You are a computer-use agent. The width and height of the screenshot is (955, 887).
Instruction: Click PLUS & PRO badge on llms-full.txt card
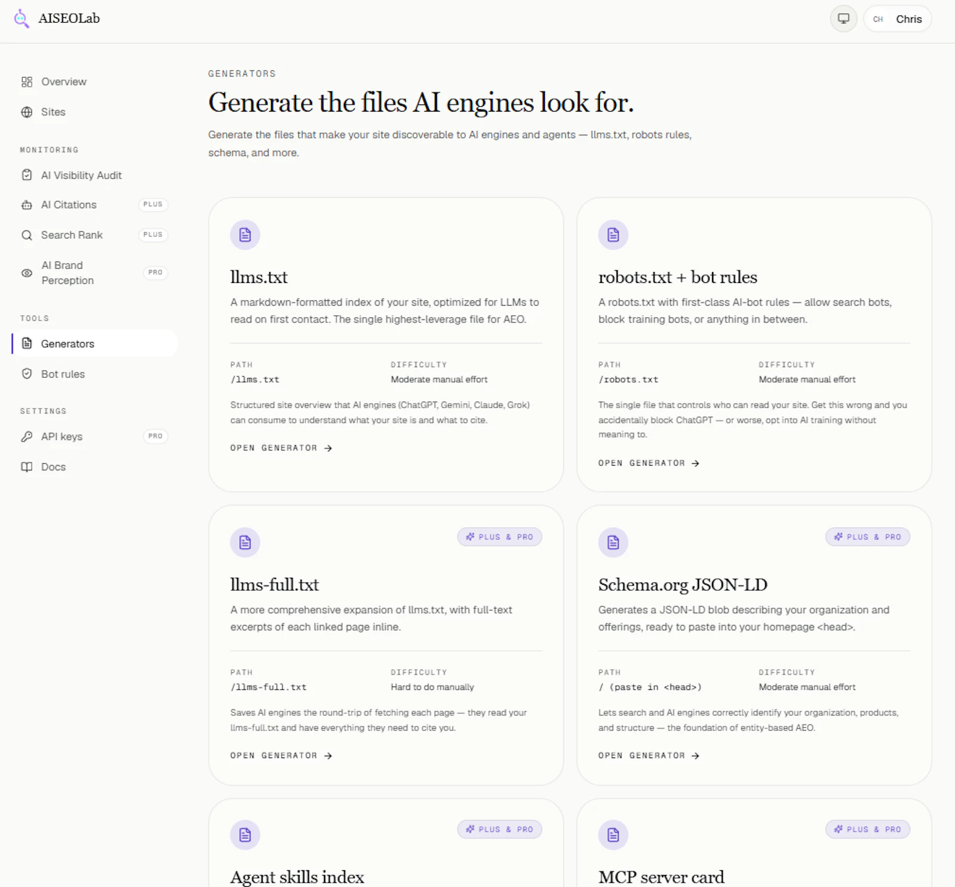[x=500, y=537]
